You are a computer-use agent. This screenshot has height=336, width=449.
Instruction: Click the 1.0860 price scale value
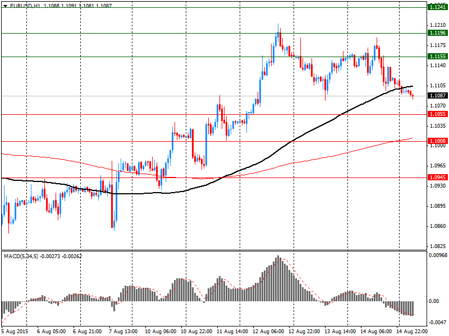(438, 226)
